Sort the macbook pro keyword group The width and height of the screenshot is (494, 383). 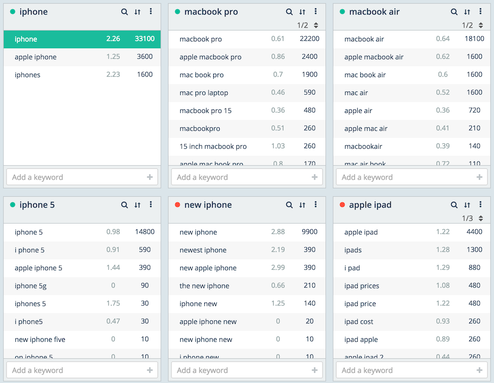tap(302, 12)
